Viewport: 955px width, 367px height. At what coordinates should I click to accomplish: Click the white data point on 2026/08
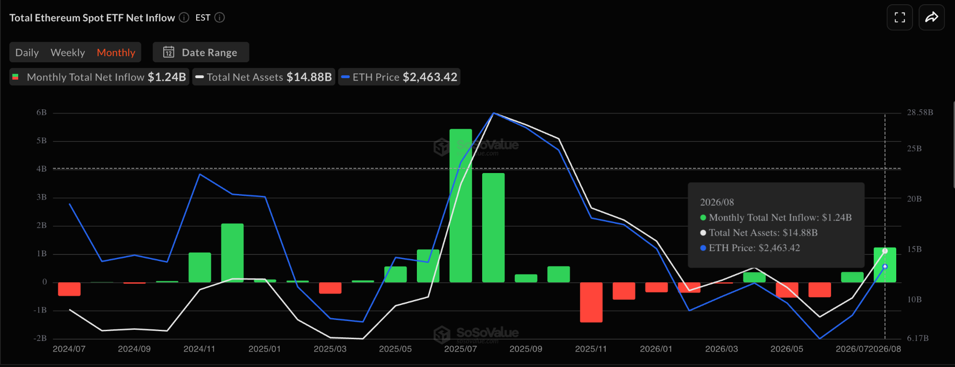(885, 251)
